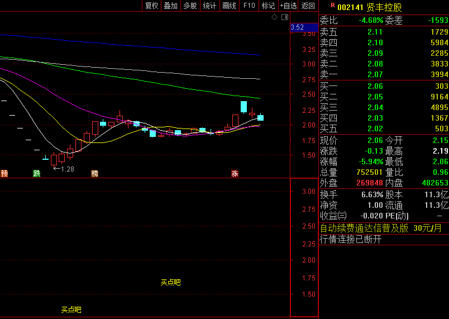Click the 卖五 price 2.11
Image resolution: width=449 pixels, height=319 pixels.
click(x=375, y=32)
